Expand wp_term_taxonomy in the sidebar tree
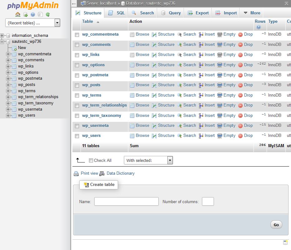This screenshot has width=291, height=250. pyautogui.click(x=8, y=103)
